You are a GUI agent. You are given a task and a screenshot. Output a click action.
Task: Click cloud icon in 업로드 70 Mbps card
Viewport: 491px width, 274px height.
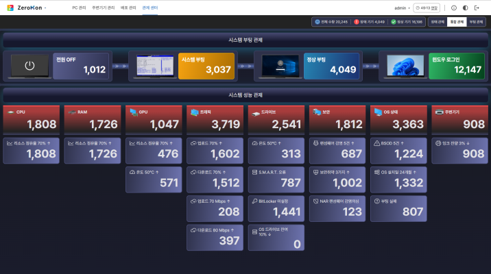[x=193, y=201]
